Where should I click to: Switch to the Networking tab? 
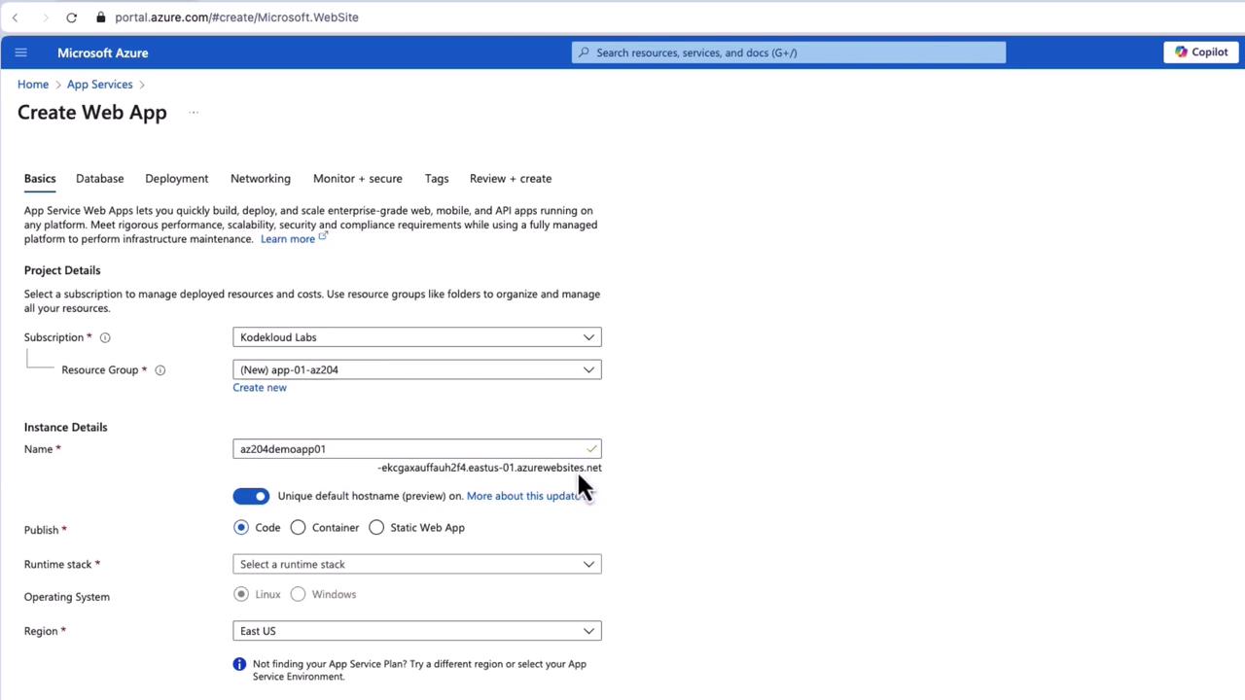coord(261,179)
